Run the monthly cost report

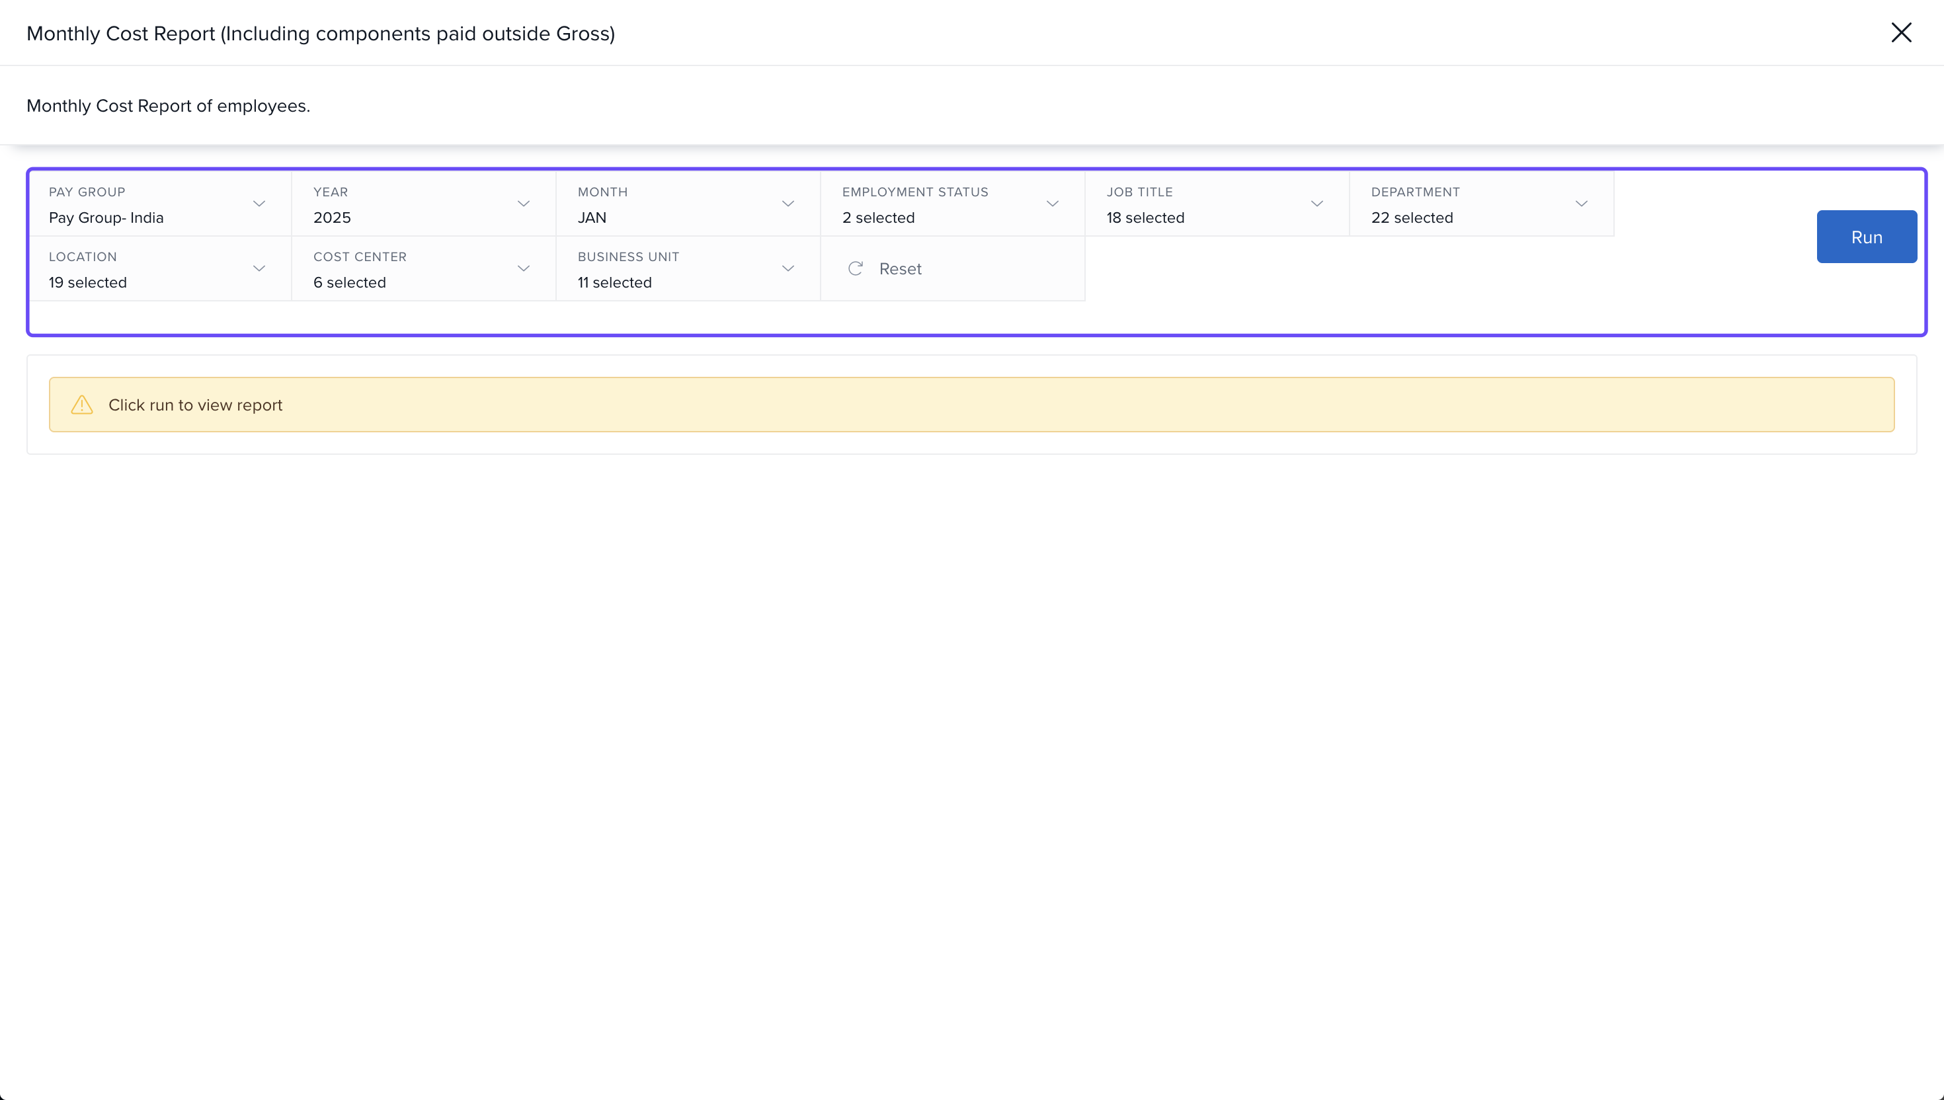1866,237
